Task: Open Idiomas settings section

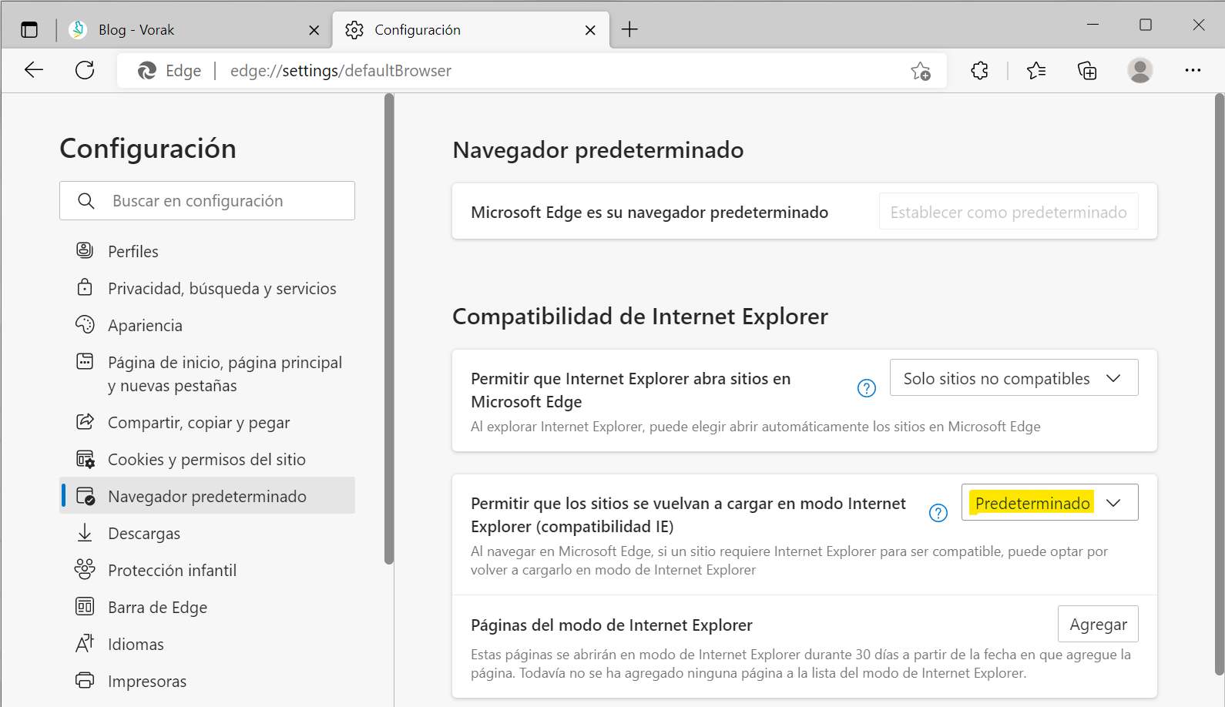Action: point(207,645)
